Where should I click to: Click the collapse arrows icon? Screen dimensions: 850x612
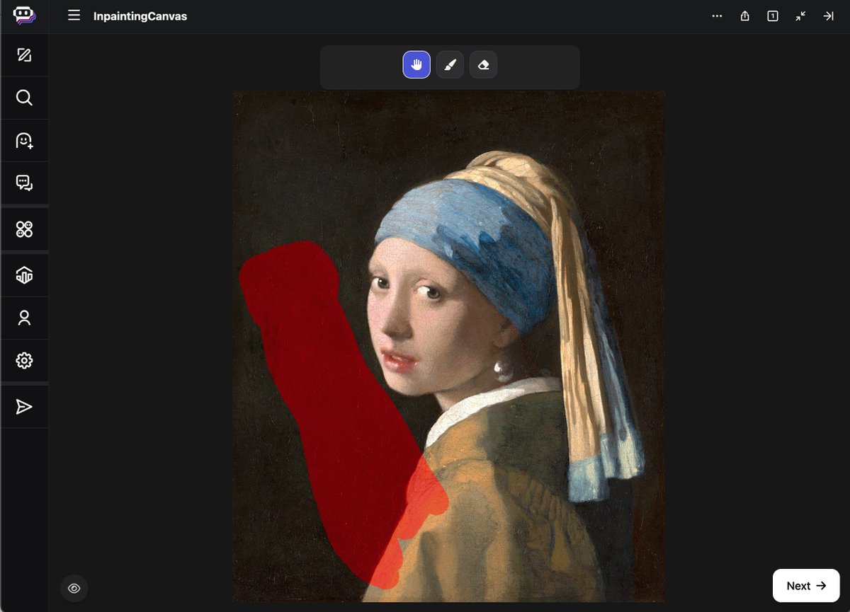click(x=800, y=16)
